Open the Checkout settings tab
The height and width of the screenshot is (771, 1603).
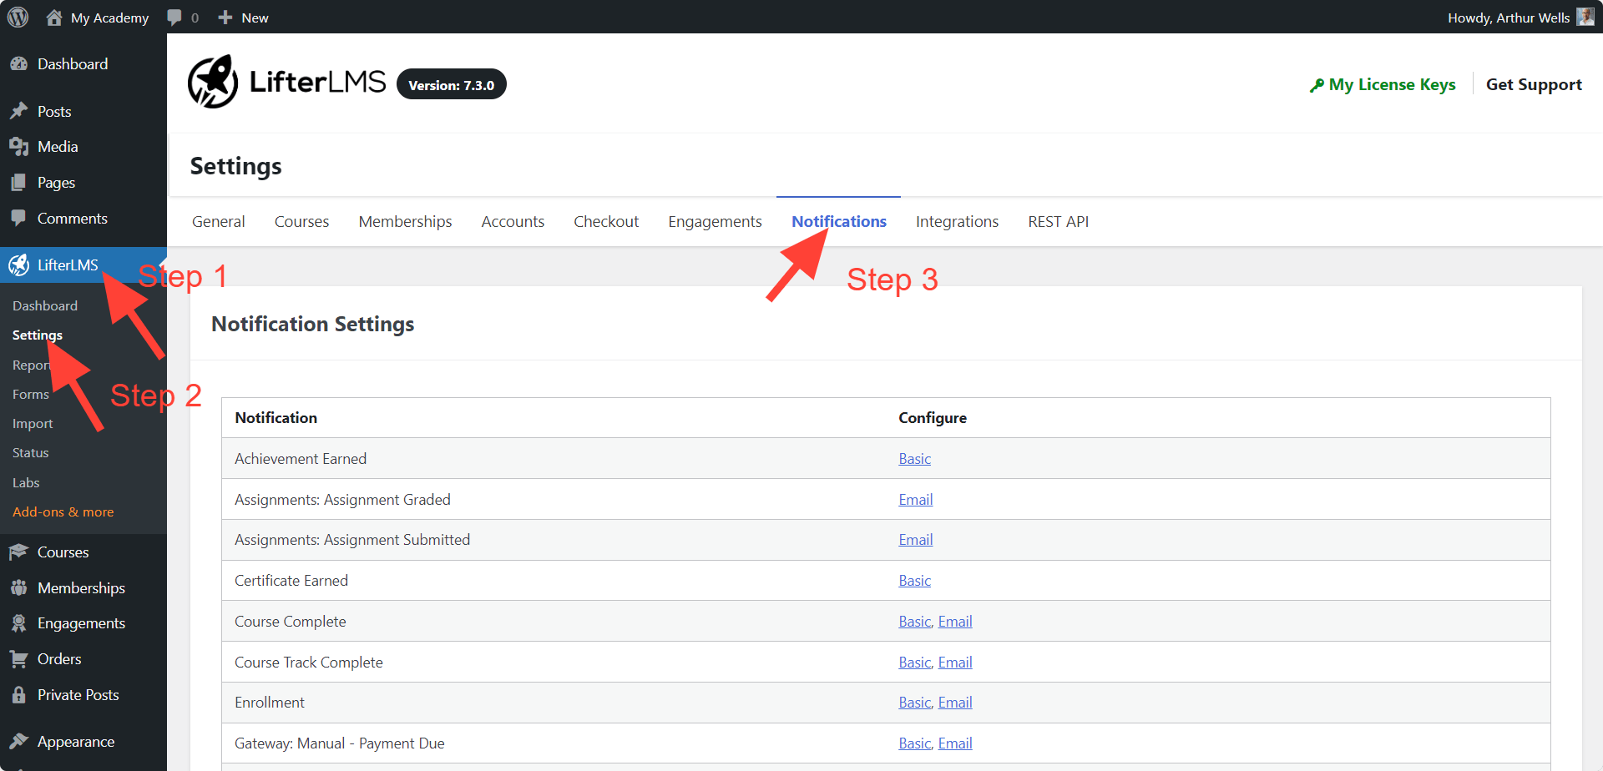point(606,222)
